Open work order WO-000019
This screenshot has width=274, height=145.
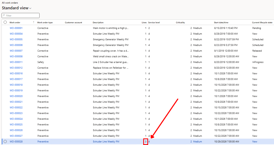click(x=16, y=90)
